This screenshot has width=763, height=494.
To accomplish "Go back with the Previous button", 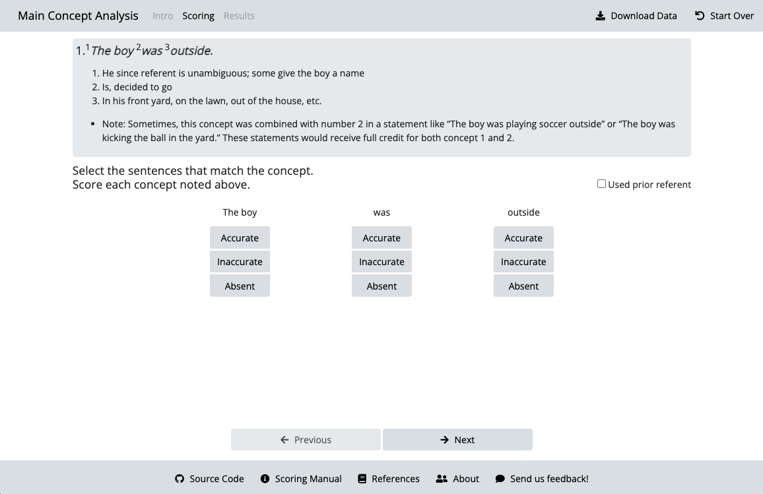I will 306,440.
